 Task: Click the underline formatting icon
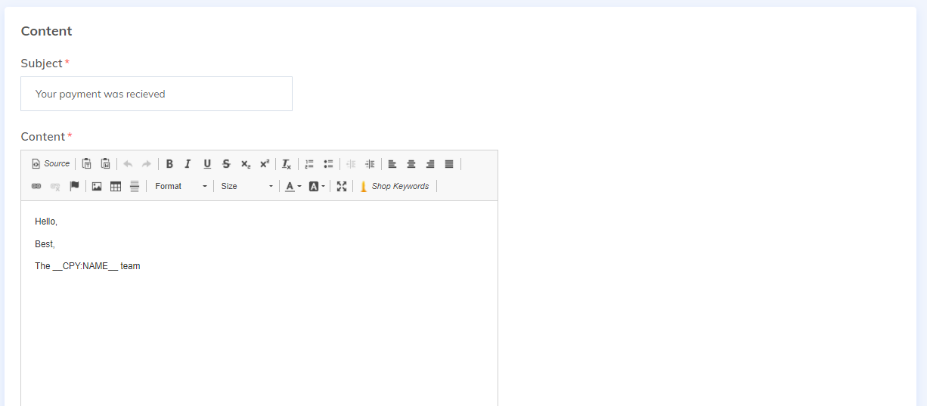(207, 164)
